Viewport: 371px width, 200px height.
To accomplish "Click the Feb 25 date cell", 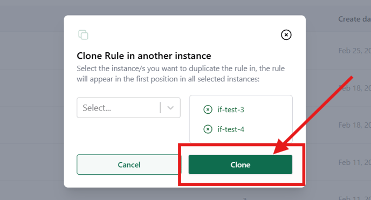I will pyautogui.click(x=354, y=51).
